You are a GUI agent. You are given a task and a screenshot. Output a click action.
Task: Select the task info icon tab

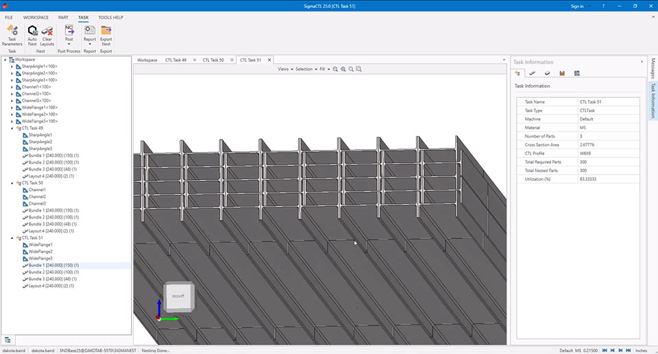point(517,73)
